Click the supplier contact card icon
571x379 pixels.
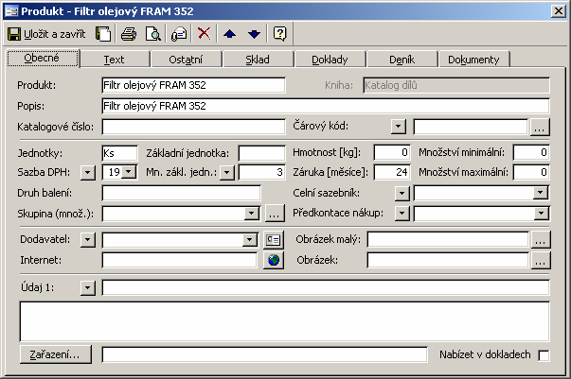(x=274, y=240)
